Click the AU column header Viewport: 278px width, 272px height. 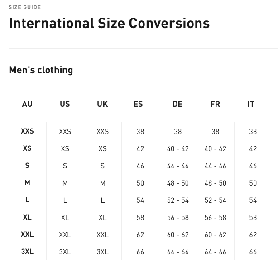pos(27,104)
